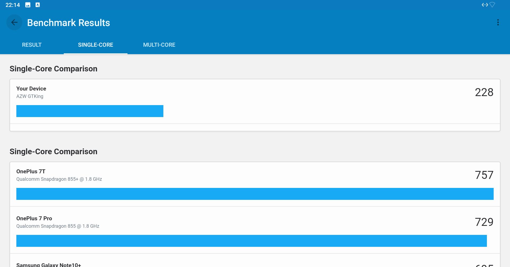The image size is (510, 267).
Task: Open the three-dot overflow menu
Action: [x=498, y=23]
